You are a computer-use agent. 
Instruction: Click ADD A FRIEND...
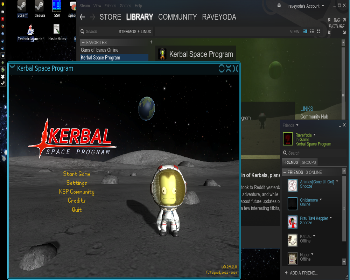(301, 273)
